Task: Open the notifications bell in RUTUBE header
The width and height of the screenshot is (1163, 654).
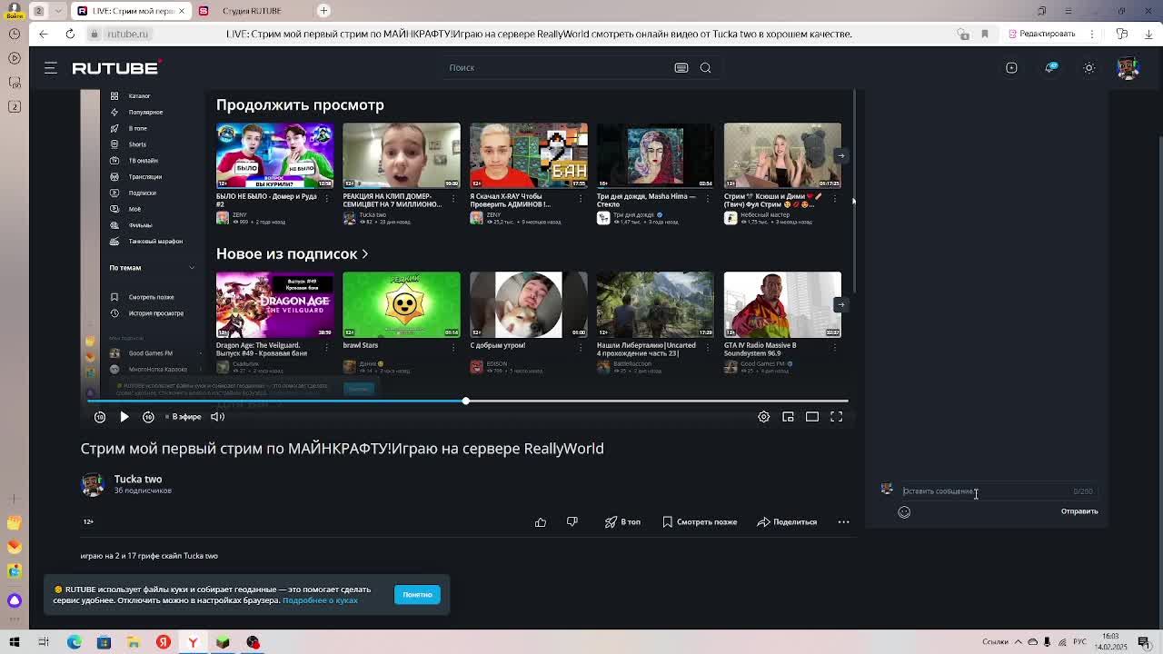Action: (x=1051, y=68)
